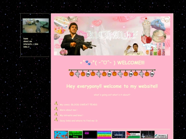Click the KICHAINZ banner image
This screenshot has height=139, width=186.
[112, 36]
